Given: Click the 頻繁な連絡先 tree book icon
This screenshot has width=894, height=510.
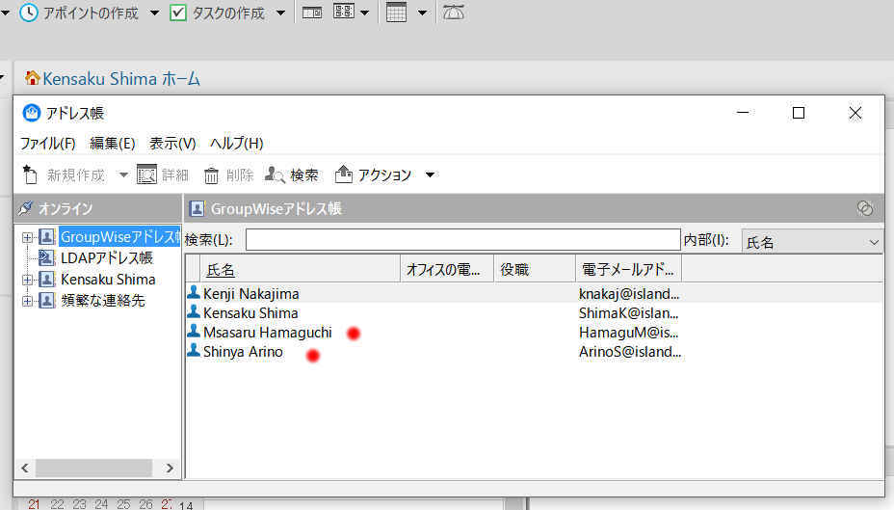Looking at the screenshot, I should [x=47, y=300].
